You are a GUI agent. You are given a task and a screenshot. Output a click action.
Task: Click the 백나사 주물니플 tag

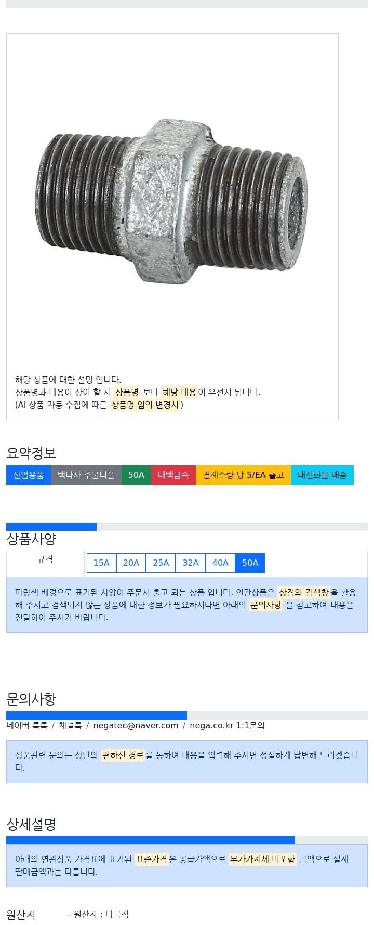86,475
